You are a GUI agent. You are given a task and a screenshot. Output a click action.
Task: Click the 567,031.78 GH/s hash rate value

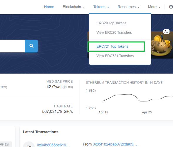click(x=57, y=112)
